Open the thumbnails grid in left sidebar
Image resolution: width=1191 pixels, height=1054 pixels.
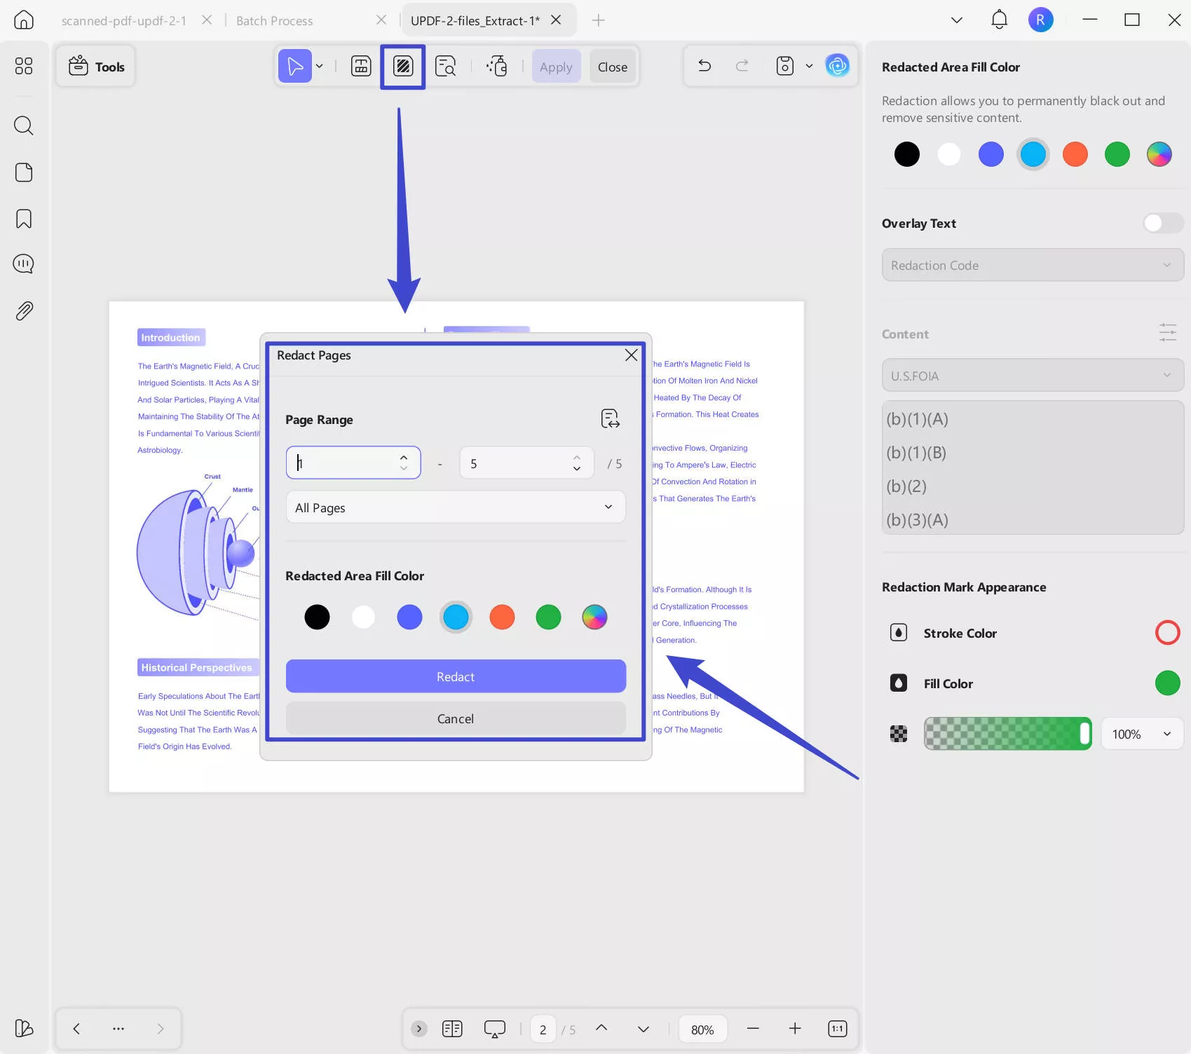[24, 66]
